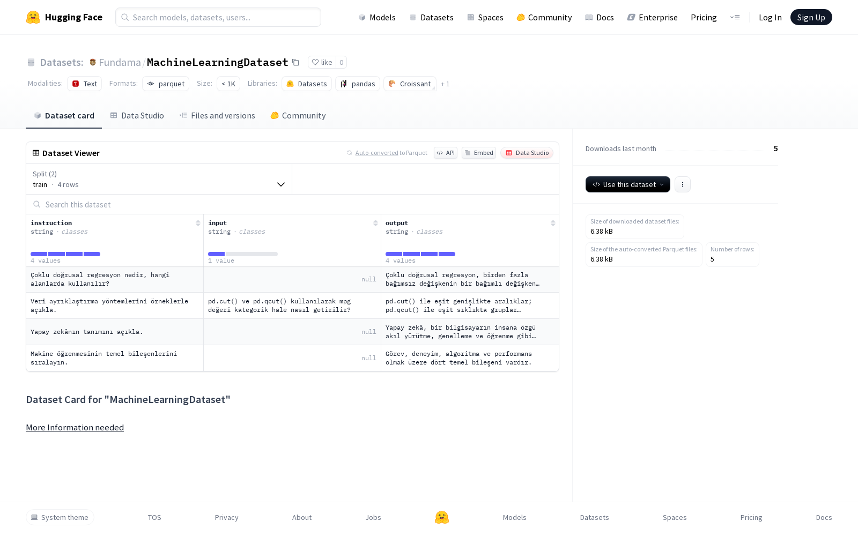Open Datasets in top navigation

(x=431, y=17)
